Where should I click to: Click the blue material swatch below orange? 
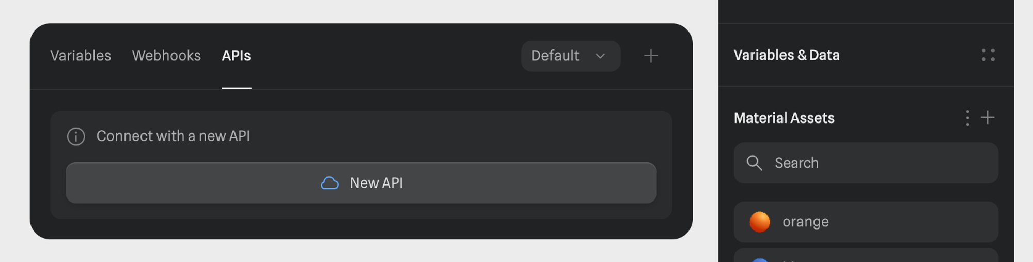tap(760, 259)
